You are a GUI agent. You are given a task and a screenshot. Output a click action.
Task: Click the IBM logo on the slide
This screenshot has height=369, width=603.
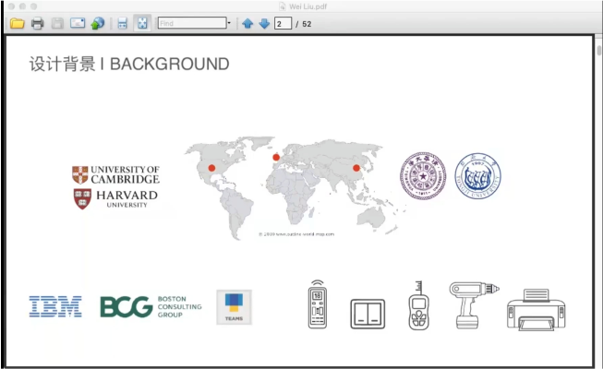55,306
